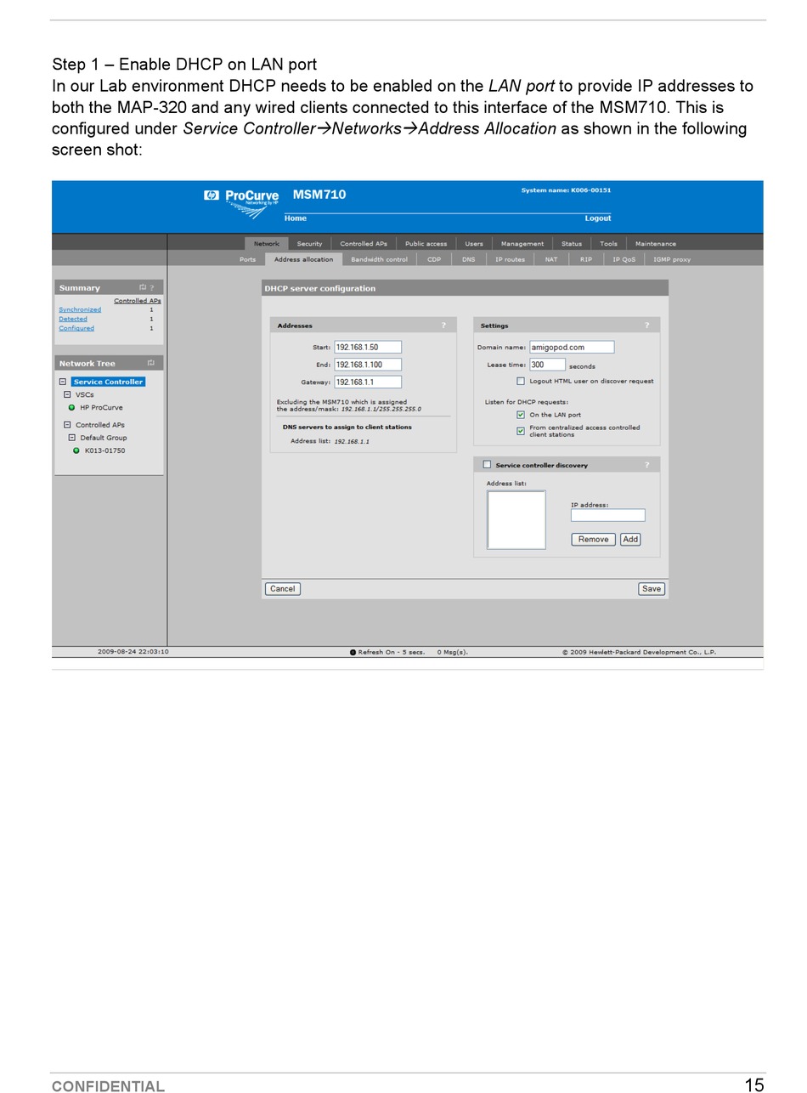The height and width of the screenshot is (1093, 807).
Task: Click the End address field
Action: 368,365
